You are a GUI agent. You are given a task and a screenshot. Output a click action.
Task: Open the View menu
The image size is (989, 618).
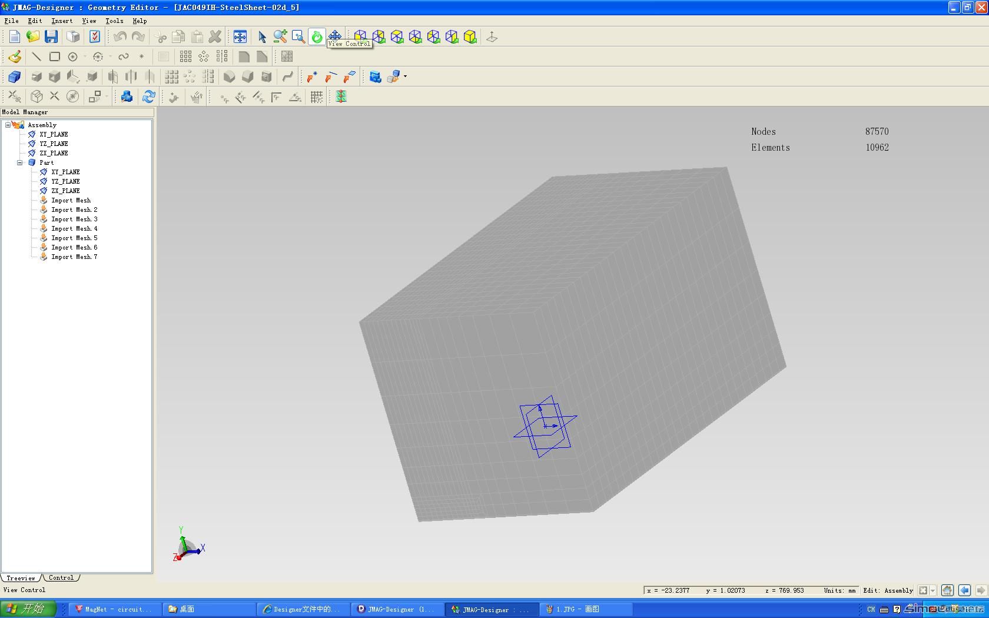pos(89,21)
